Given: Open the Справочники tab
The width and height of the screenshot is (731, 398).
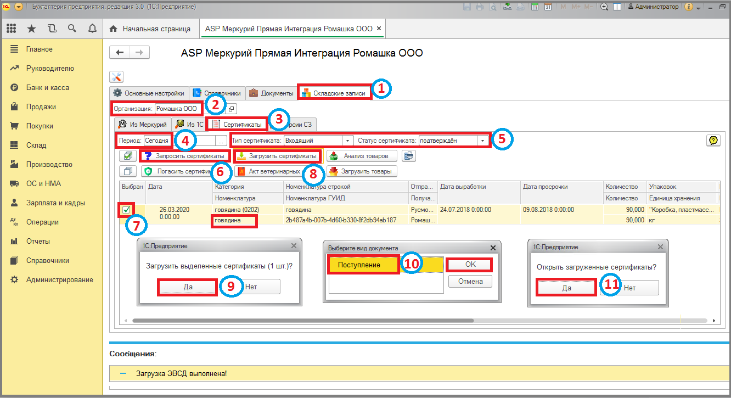Looking at the screenshot, I should pos(216,93).
